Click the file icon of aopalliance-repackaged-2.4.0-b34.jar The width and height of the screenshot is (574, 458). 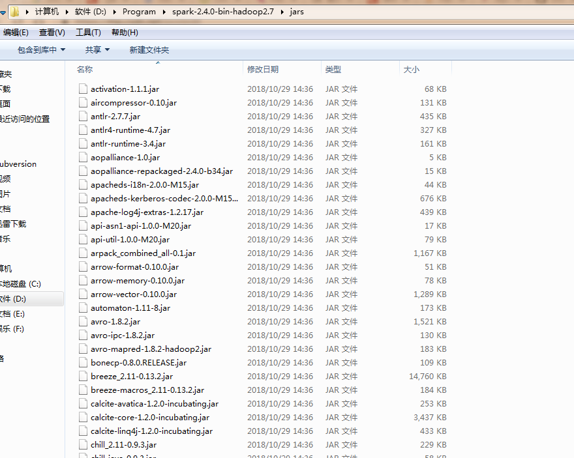click(83, 171)
